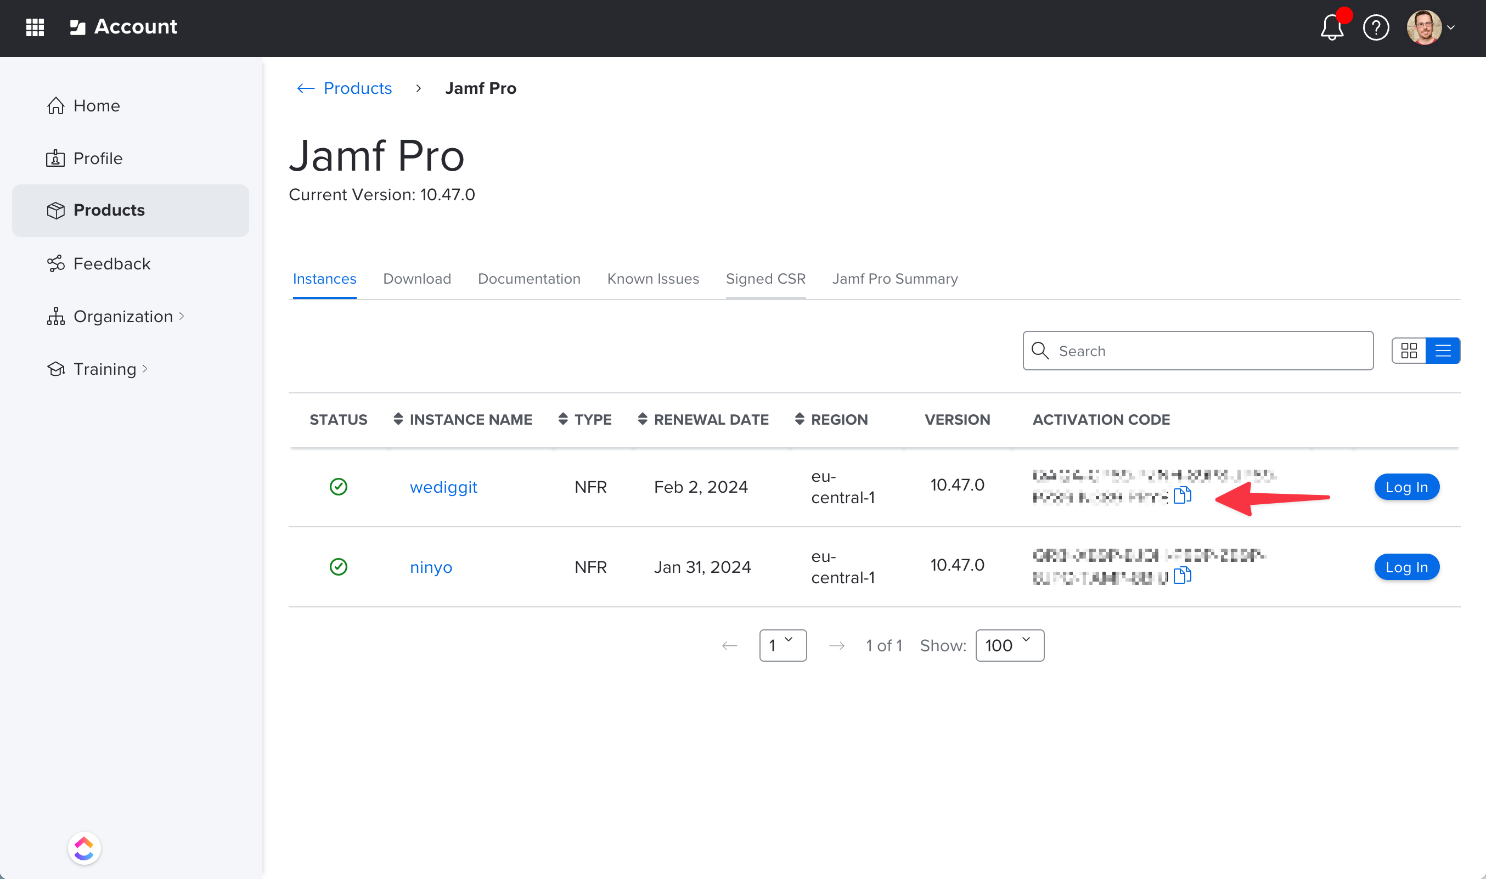The height and width of the screenshot is (879, 1486).
Task: Open Feedback in the sidebar
Action: coord(111,263)
